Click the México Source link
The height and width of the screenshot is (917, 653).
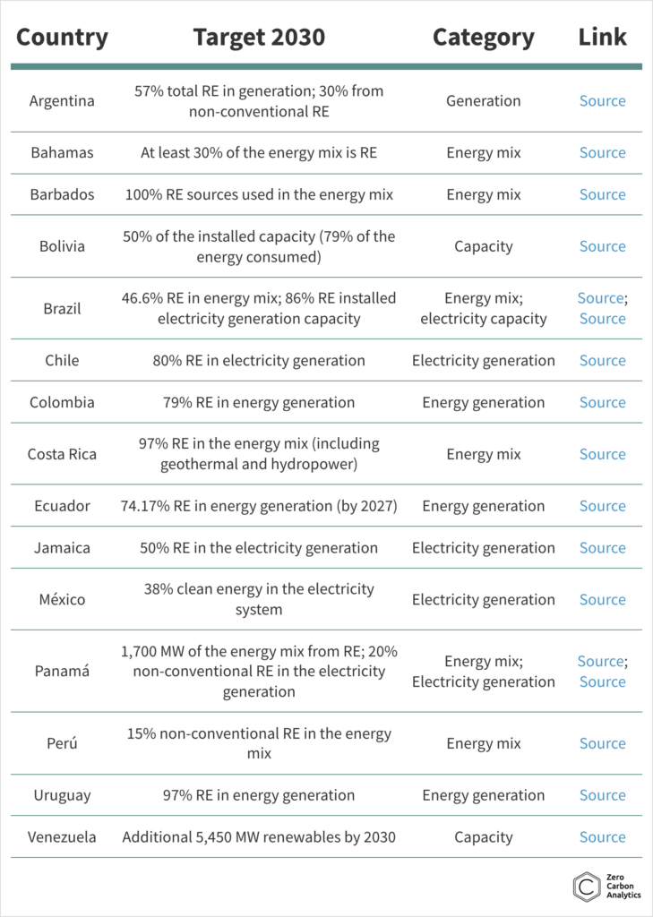click(x=602, y=600)
